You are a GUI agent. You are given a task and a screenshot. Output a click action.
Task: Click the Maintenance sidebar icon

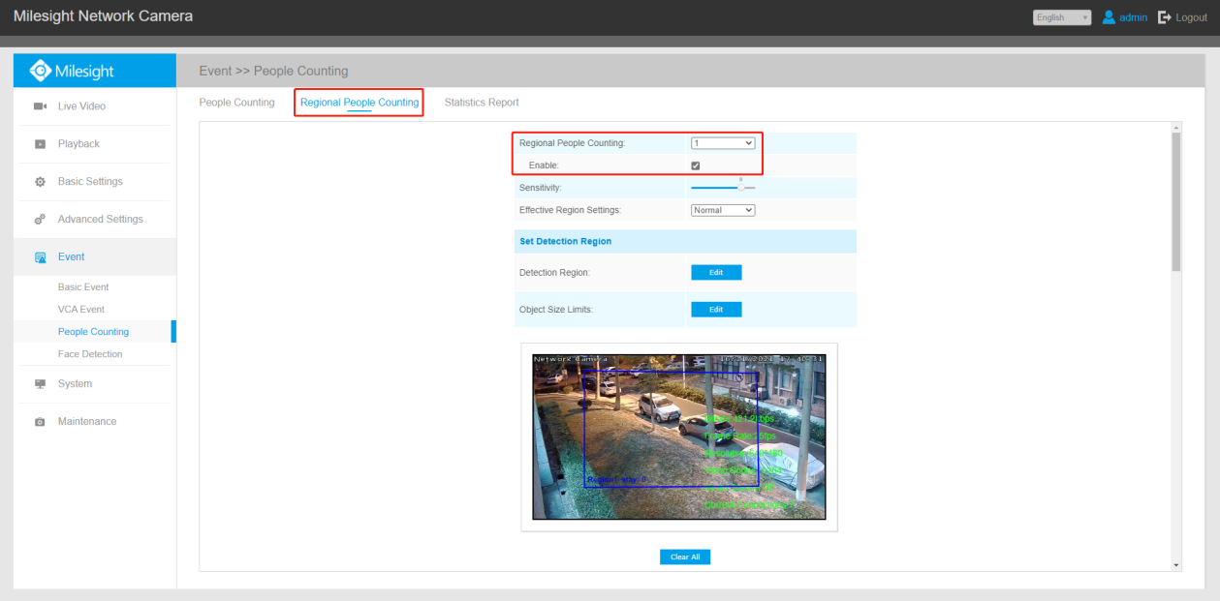(40, 422)
